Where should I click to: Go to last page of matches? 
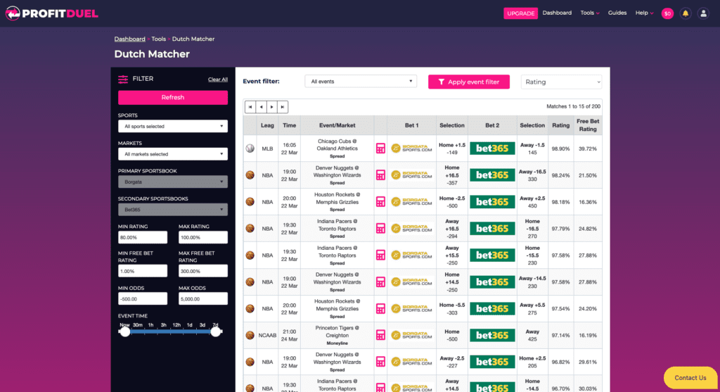tap(283, 106)
